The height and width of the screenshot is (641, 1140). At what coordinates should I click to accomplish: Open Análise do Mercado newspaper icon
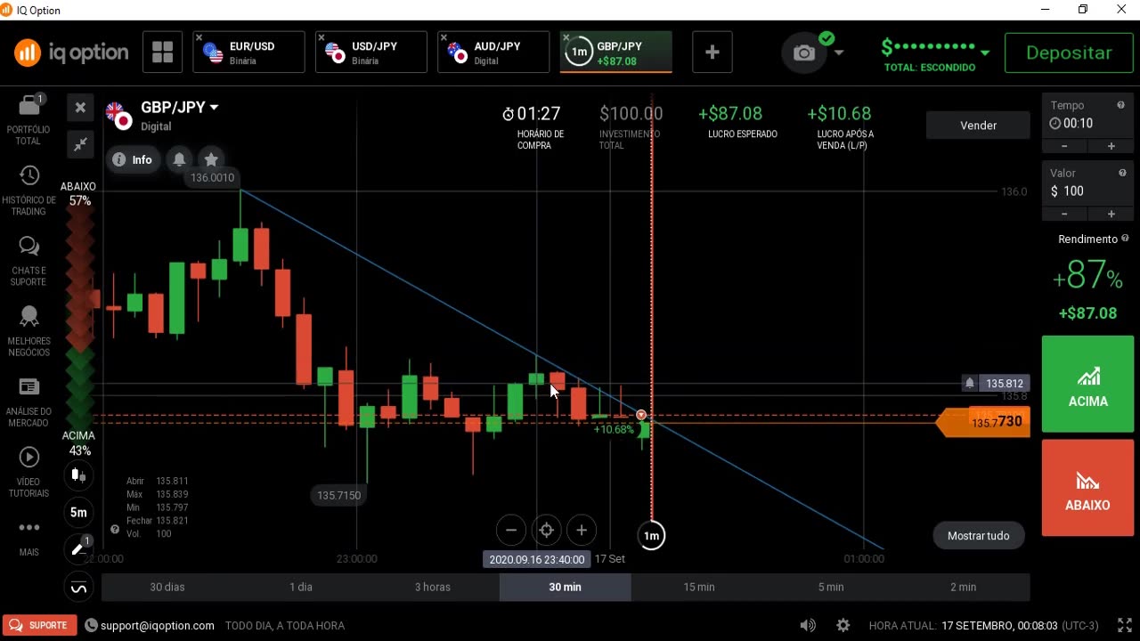coord(28,386)
